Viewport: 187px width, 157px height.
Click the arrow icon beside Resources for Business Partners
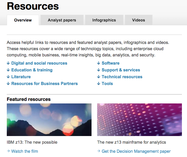click(8, 84)
